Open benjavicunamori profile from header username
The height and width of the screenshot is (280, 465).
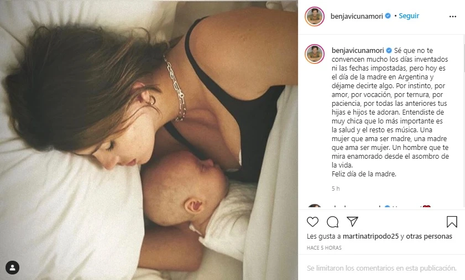click(x=357, y=17)
